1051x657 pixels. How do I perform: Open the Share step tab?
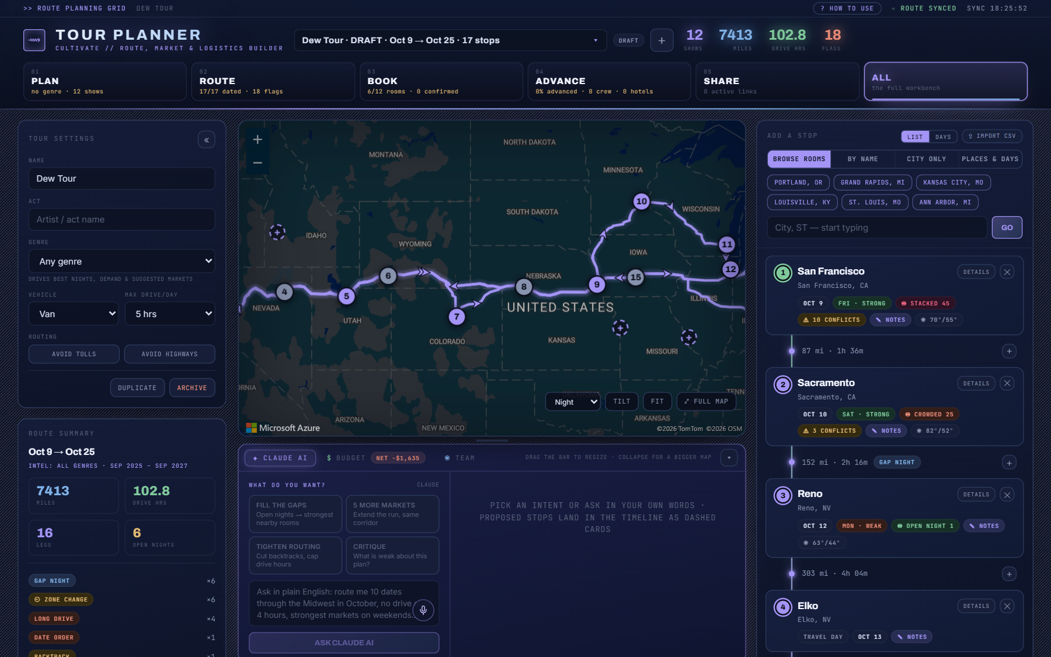point(778,82)
